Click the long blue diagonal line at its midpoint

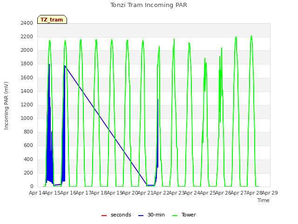106,126
